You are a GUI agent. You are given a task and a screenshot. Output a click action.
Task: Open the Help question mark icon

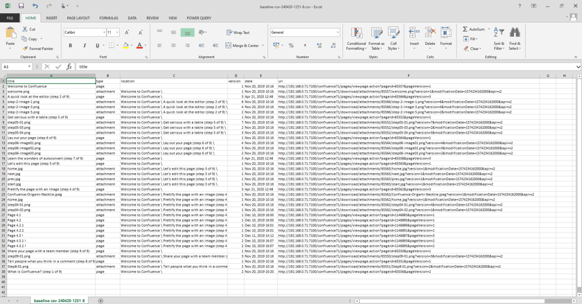tap(520, 6)
